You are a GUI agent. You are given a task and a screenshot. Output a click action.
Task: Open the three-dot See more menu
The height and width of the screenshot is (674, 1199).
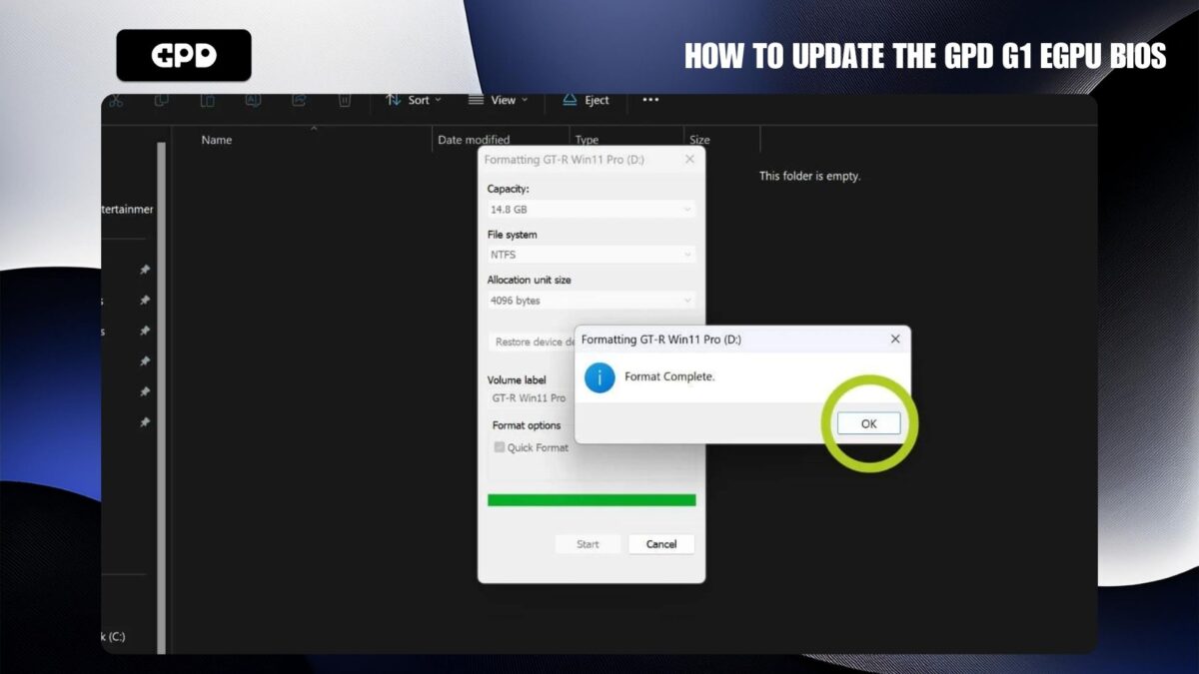coord(650,100)
